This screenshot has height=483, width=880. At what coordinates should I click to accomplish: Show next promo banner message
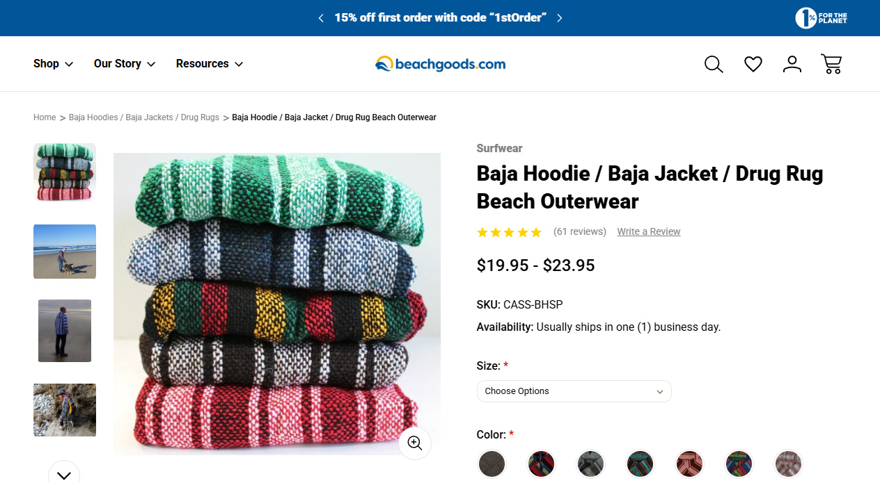click(x=560, y=18)
